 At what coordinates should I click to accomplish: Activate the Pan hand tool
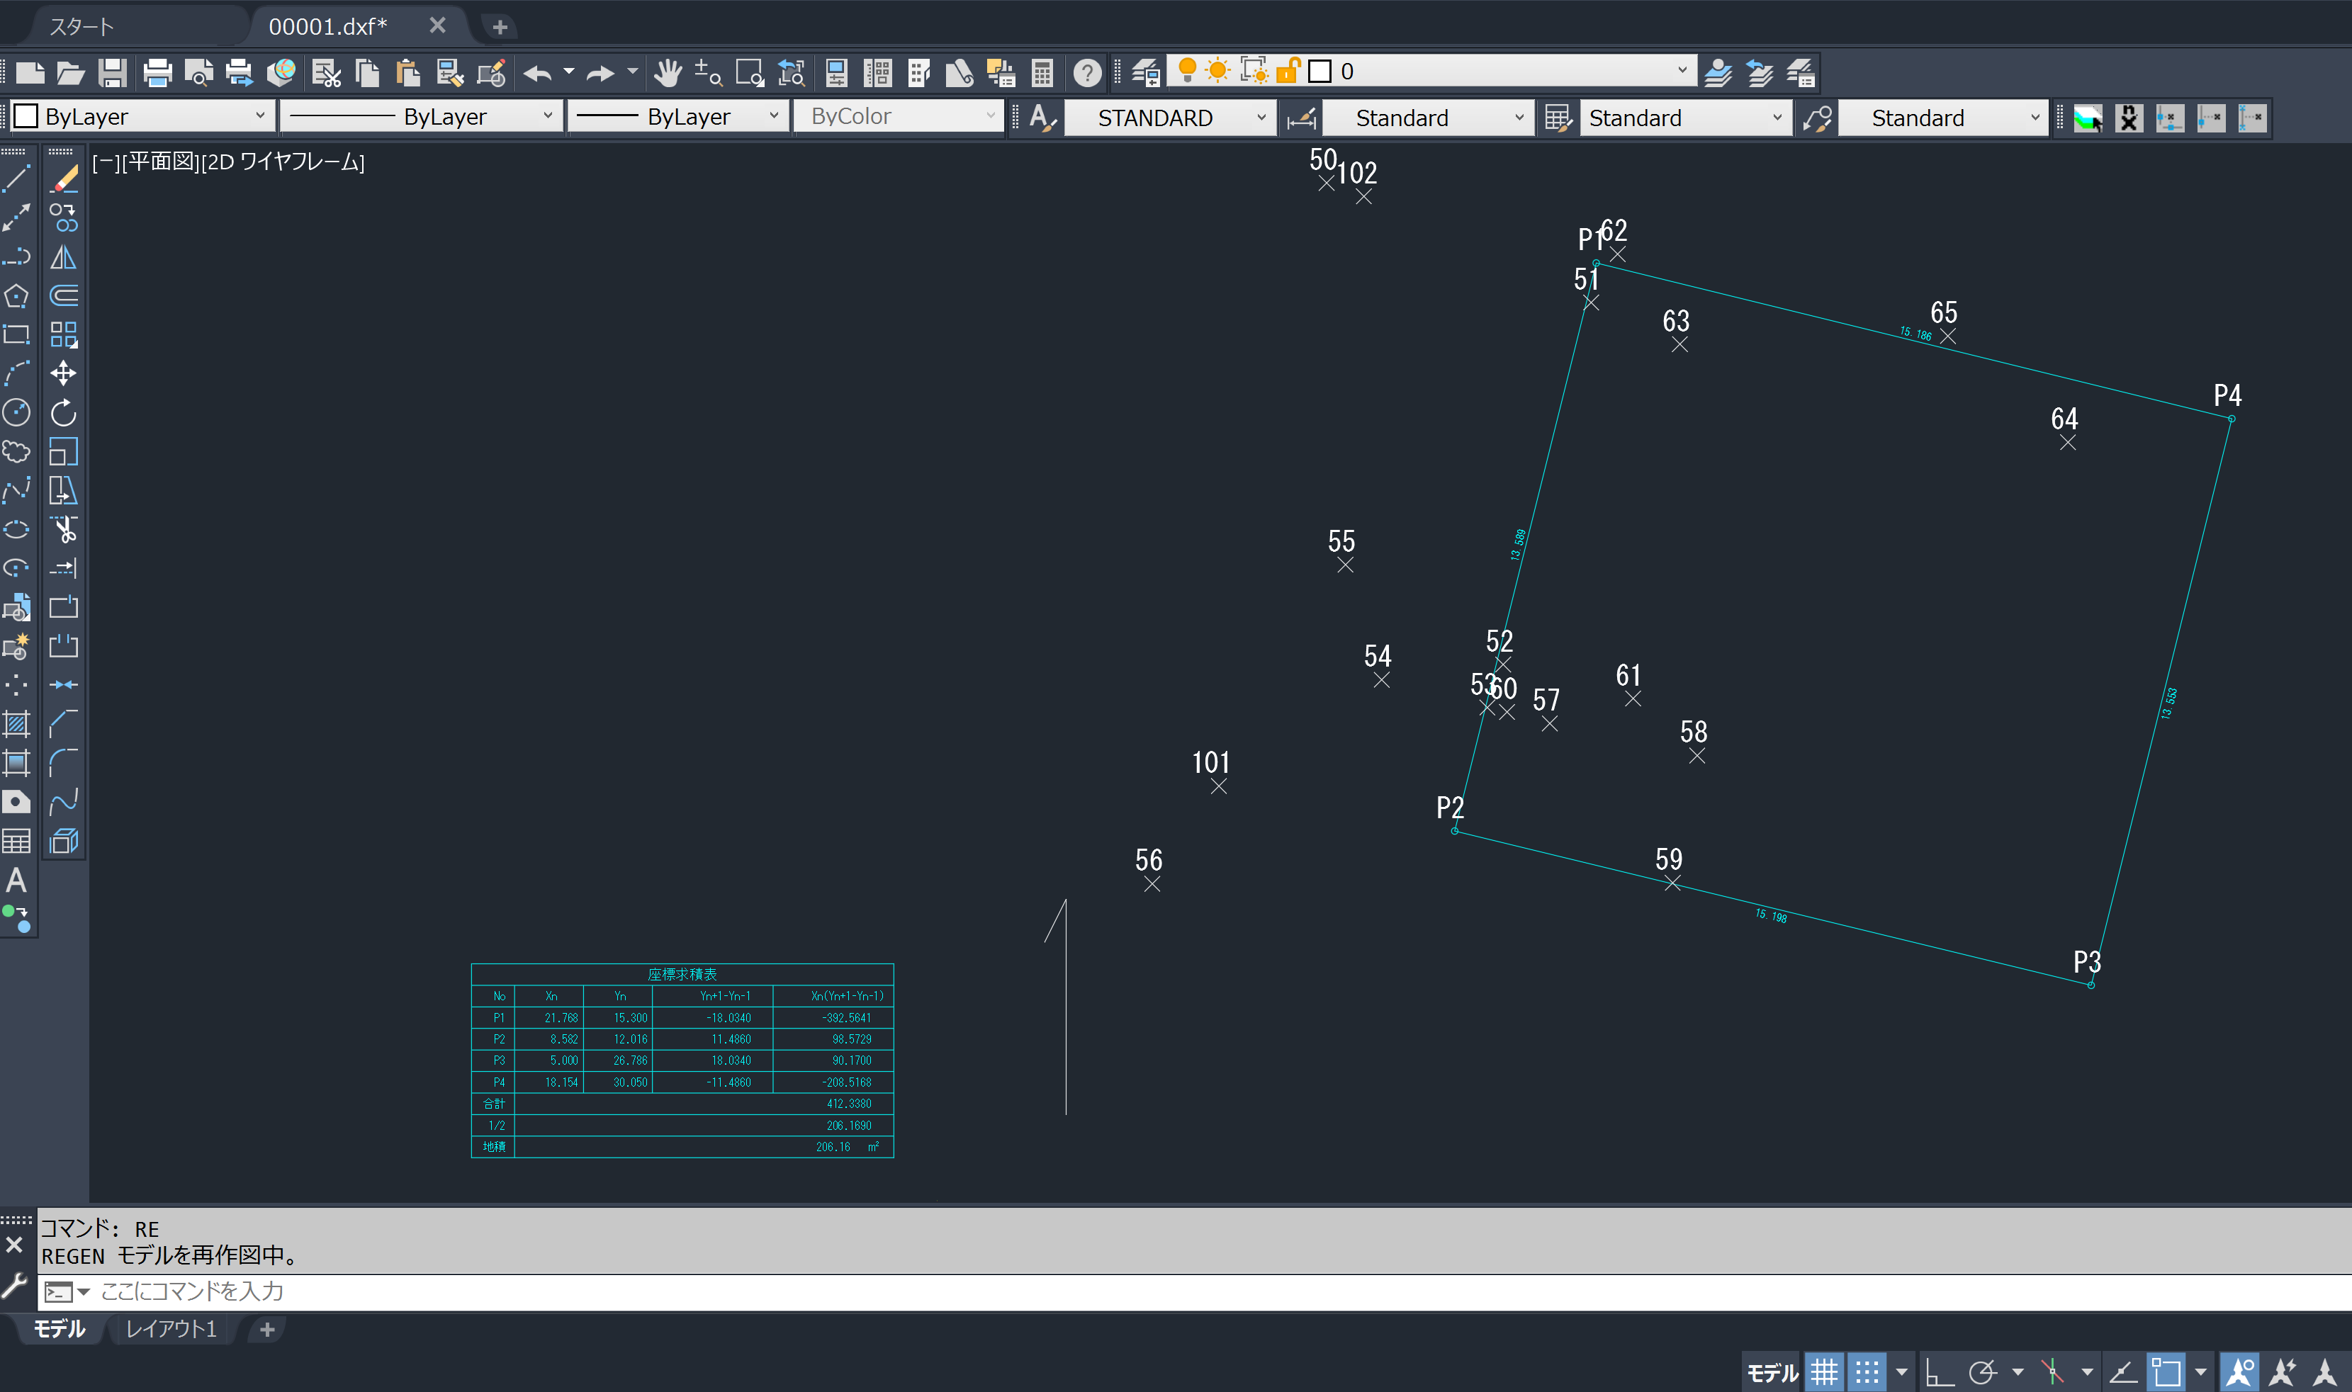(x=667, y=72)
